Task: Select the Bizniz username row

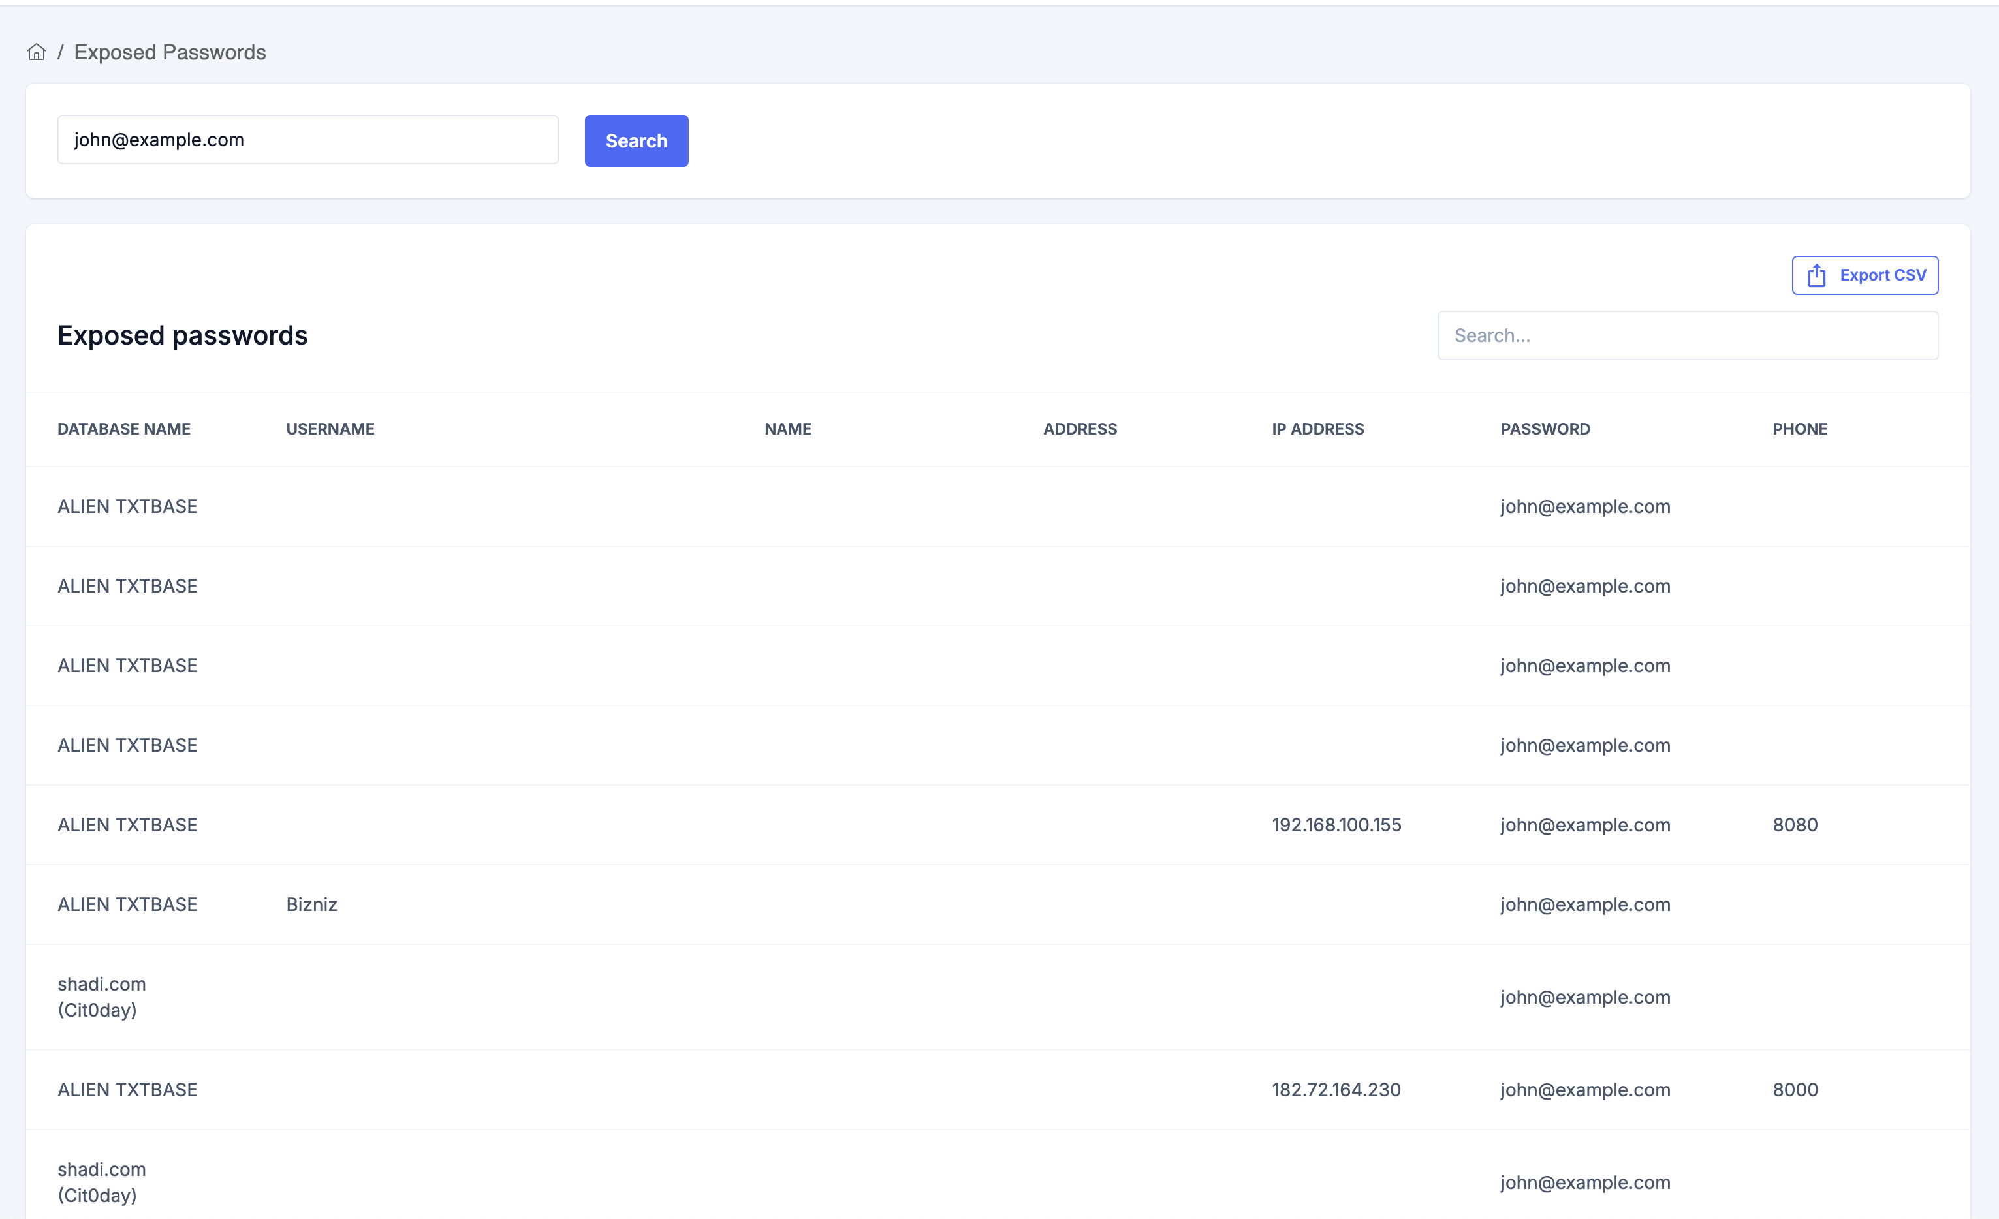Action: pyautogui.click(x=311, y=904)
